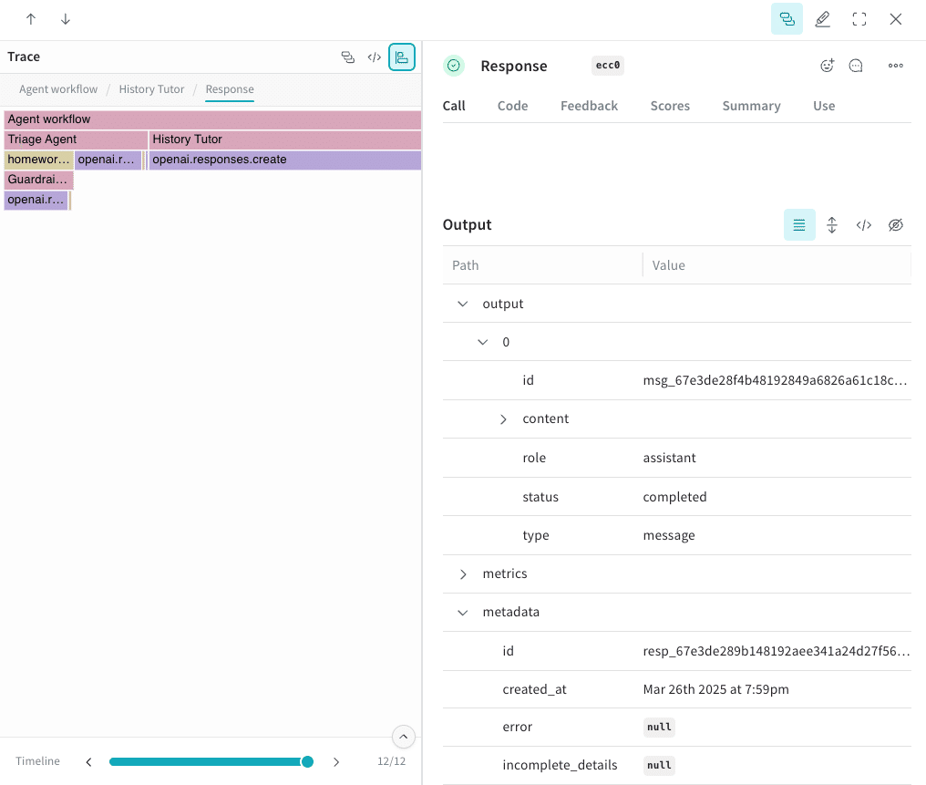The image size is (926, 785).
Task: Switch to the Feedback tab
Action: tap(589, 106)
